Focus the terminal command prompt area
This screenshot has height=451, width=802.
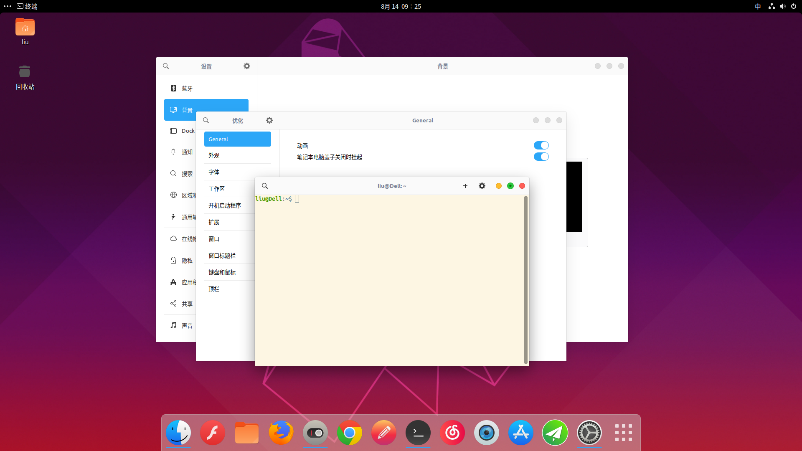pos(389,280)
